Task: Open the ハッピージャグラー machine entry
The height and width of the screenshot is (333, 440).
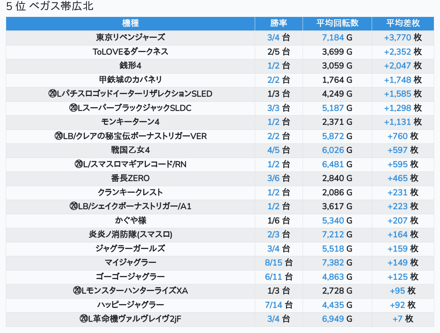Action: (130, 305)
